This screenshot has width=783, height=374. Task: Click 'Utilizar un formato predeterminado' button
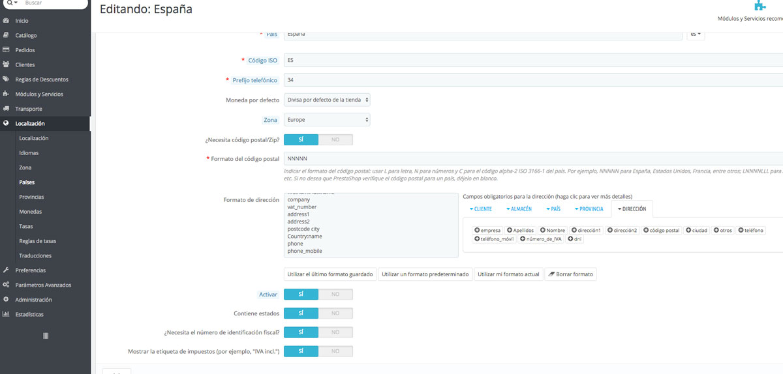425,274
